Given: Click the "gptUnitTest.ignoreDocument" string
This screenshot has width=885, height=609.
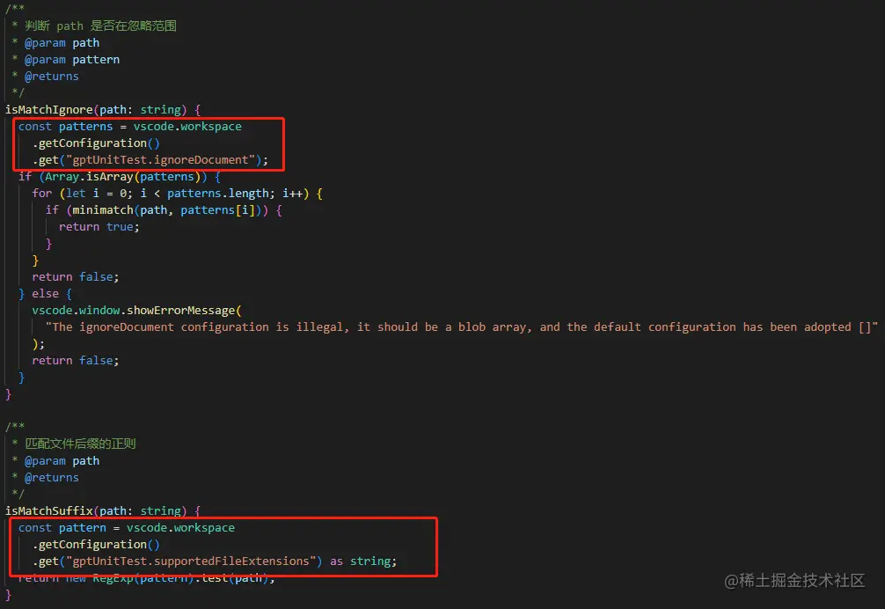Looking at the screenshot, I should point(160,159).
